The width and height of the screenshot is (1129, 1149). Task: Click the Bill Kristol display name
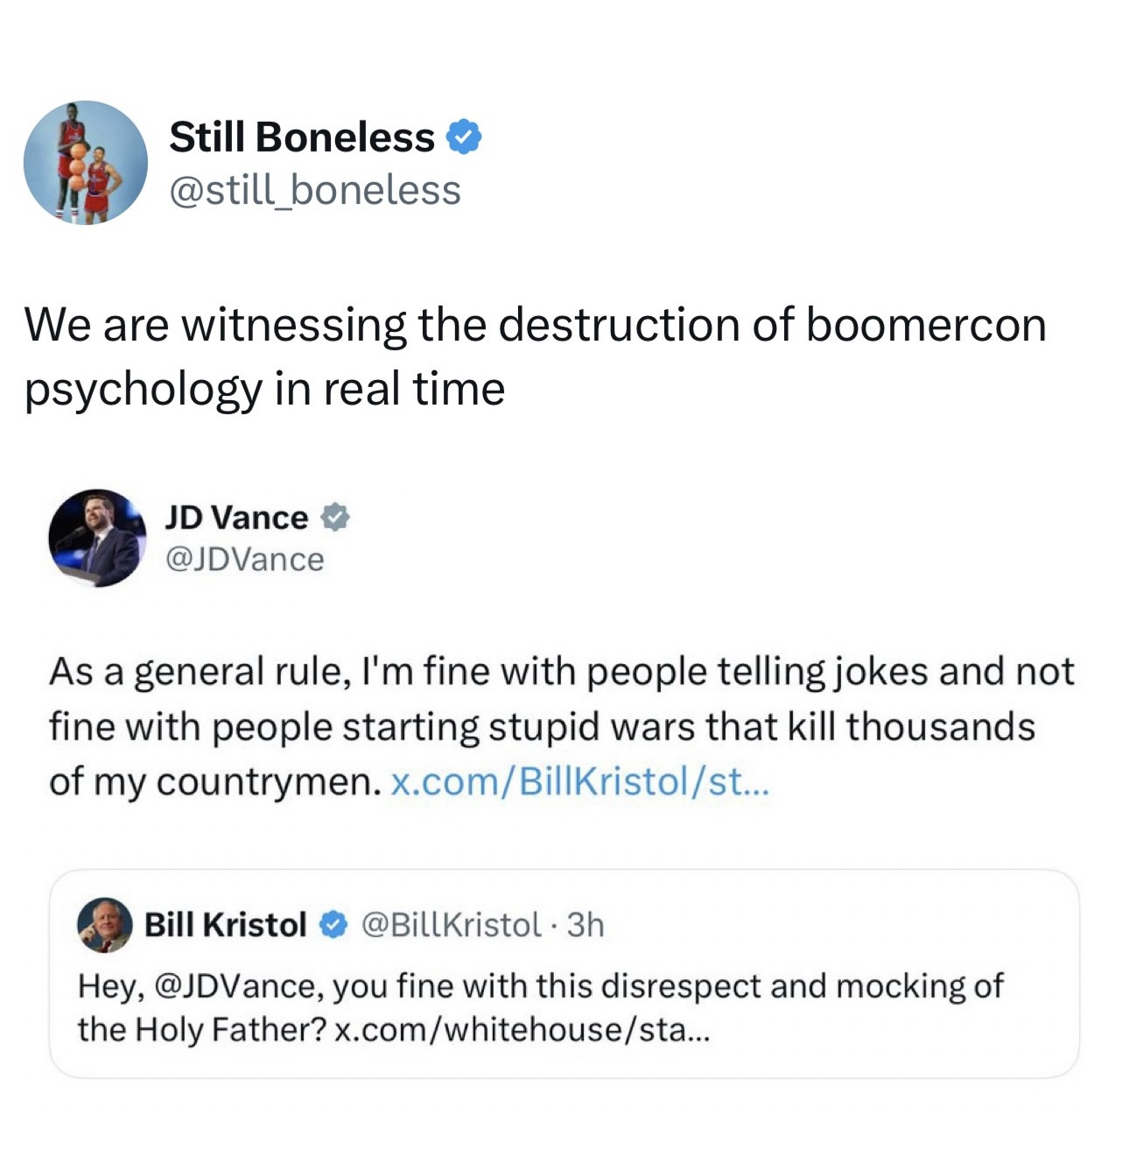[225, 925]
